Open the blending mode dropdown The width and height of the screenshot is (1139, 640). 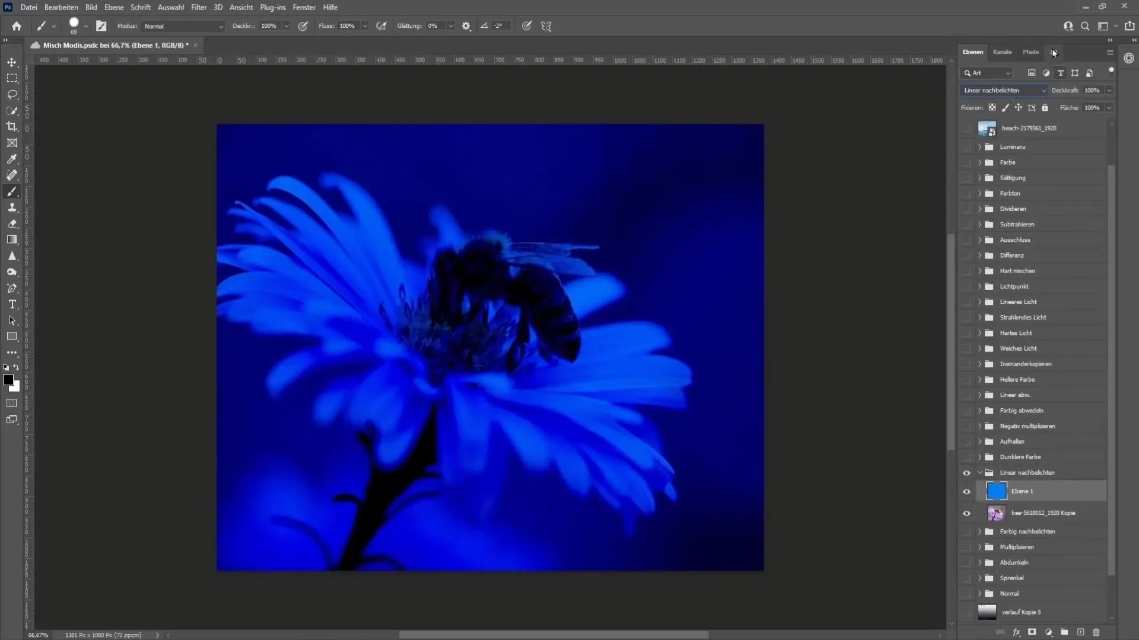(x=1004, y=90)
